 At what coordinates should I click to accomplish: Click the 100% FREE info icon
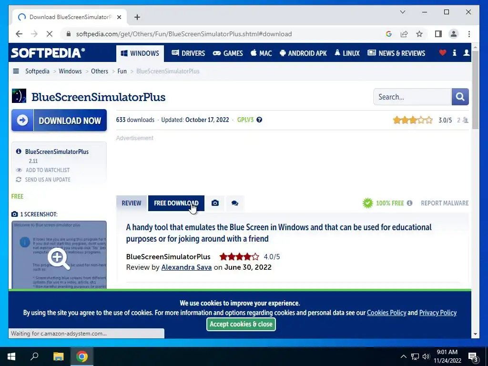(409, 203)
